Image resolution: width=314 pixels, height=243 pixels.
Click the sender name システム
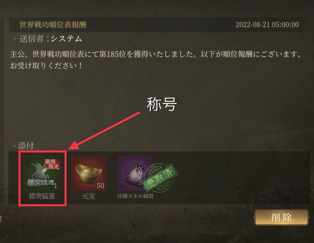click(x=66, y=39)
